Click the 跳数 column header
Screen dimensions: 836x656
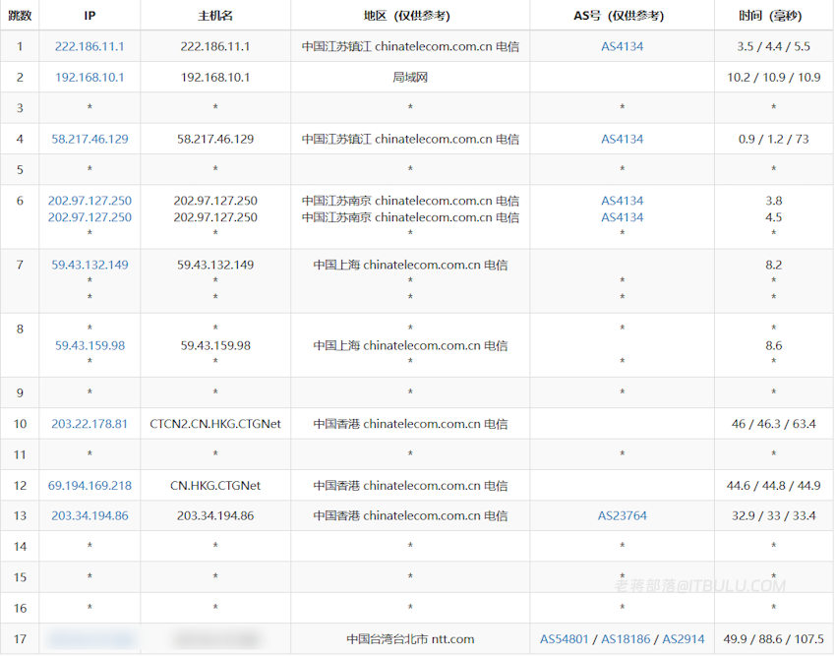click(20, 16)
